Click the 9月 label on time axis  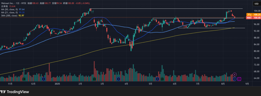click(247, 84)
